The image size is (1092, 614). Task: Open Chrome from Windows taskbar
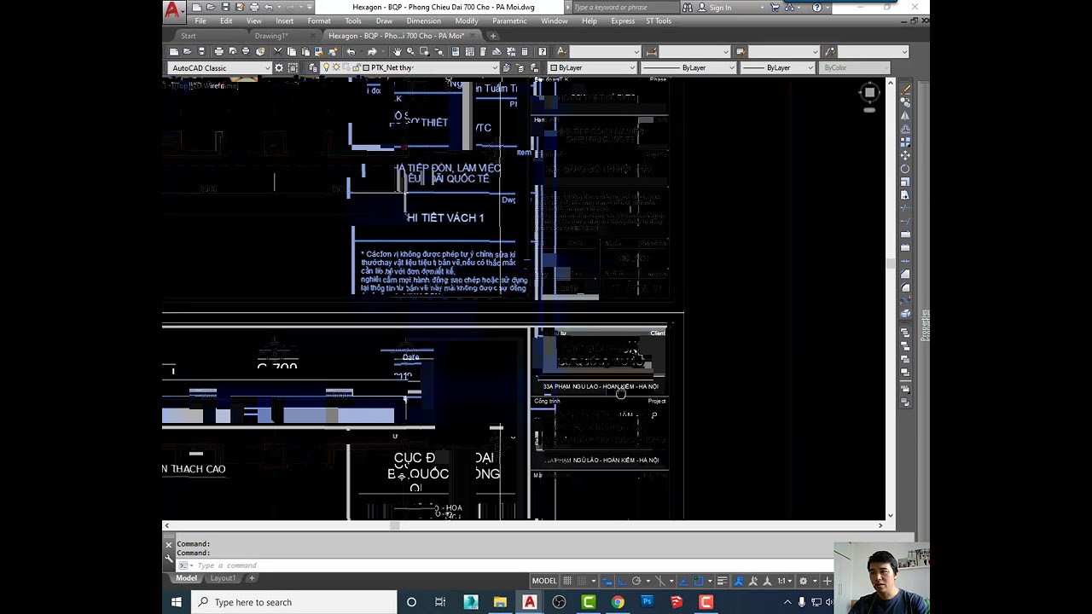click(618, 602)
